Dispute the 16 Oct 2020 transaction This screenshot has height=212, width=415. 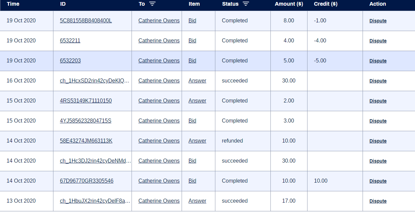pyautogui.click(x=378, y=81)
